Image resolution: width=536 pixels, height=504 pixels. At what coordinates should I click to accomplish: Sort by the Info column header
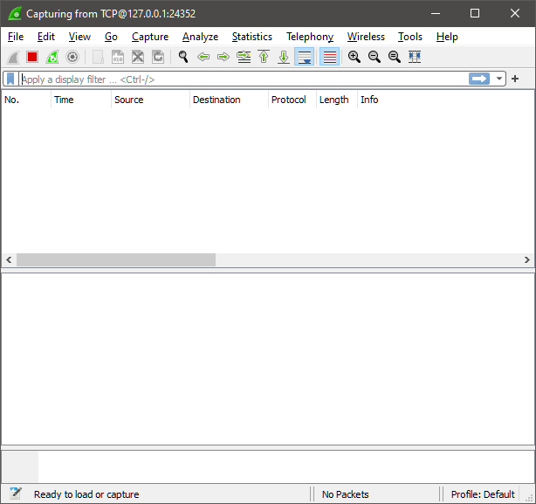click(446, 100)
